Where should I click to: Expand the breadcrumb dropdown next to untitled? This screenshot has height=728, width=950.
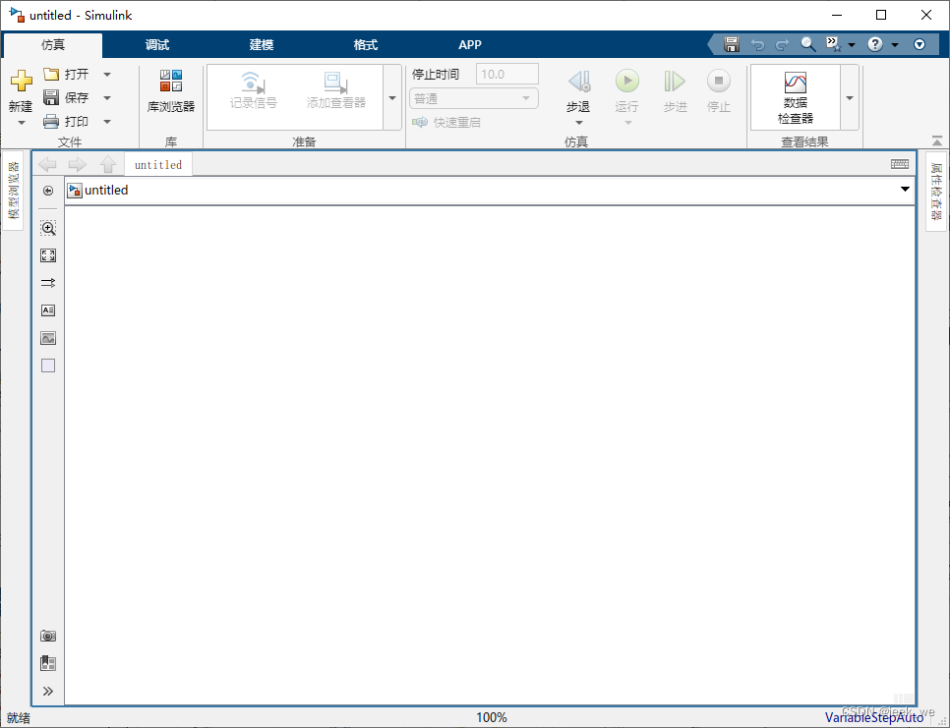[905, 190]
